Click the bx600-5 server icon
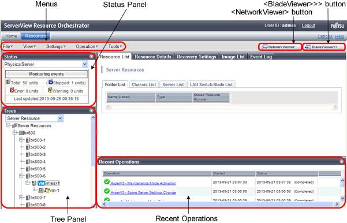Viewport: 347px width, 223px height. (x=28, y=169)
